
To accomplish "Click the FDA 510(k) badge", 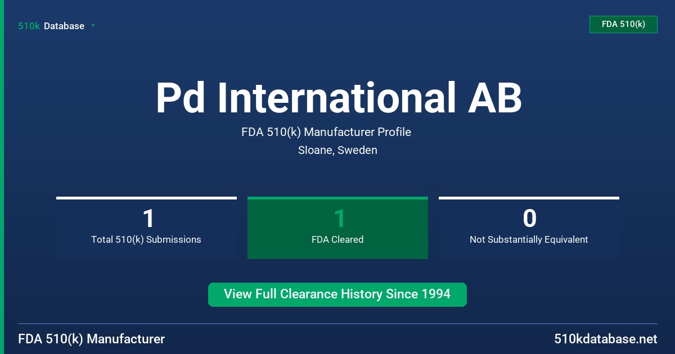I will coord(623,25).
